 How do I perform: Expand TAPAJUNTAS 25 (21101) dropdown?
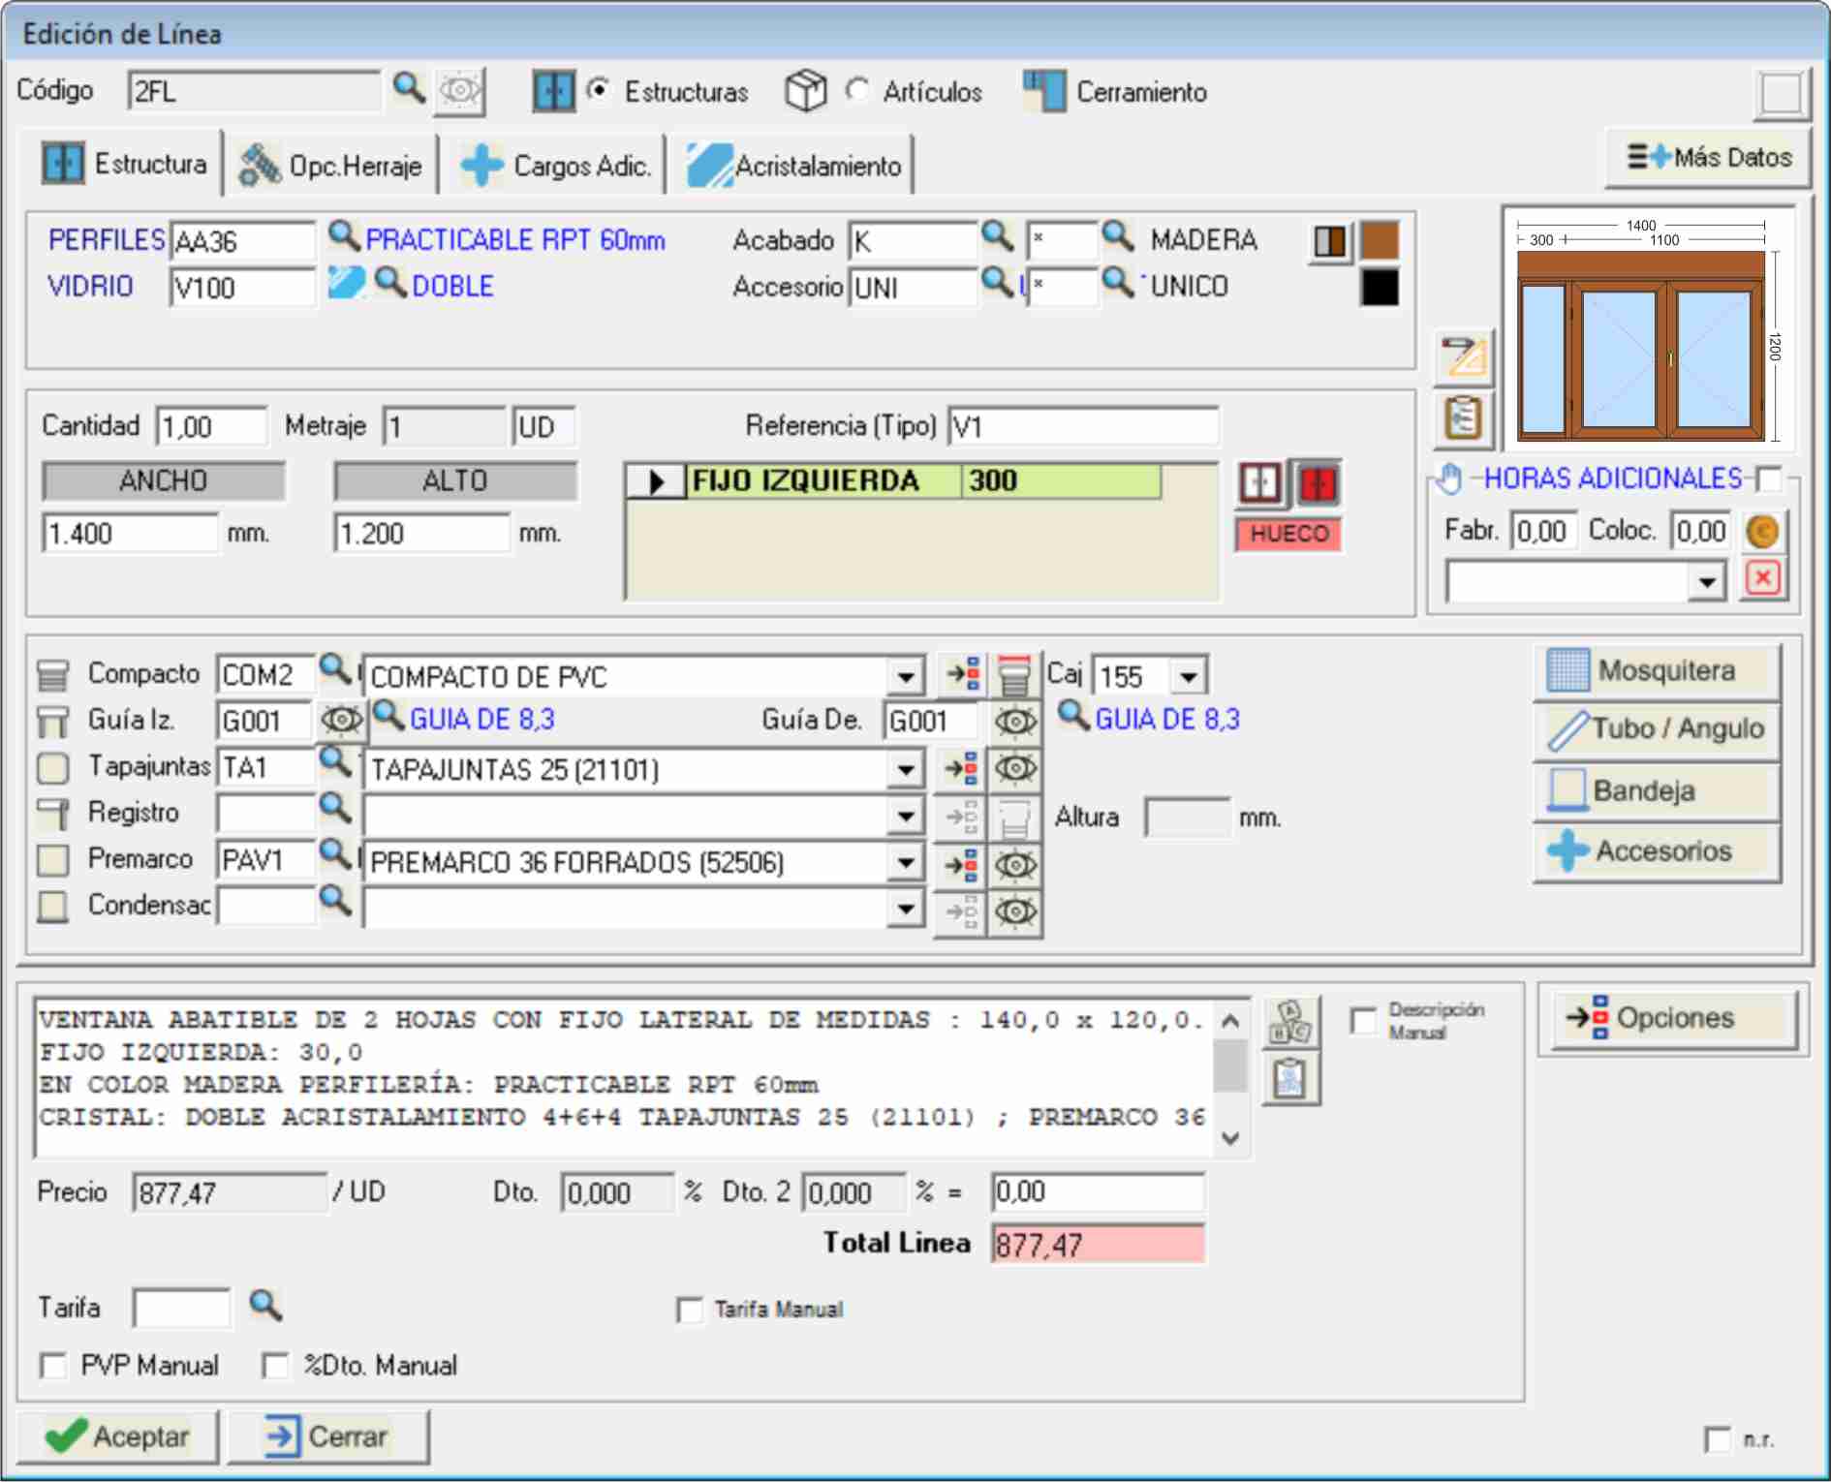[x=906, y=770]
